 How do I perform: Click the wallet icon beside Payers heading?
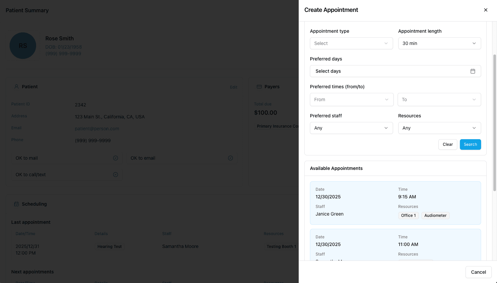[x=259, y=86]
